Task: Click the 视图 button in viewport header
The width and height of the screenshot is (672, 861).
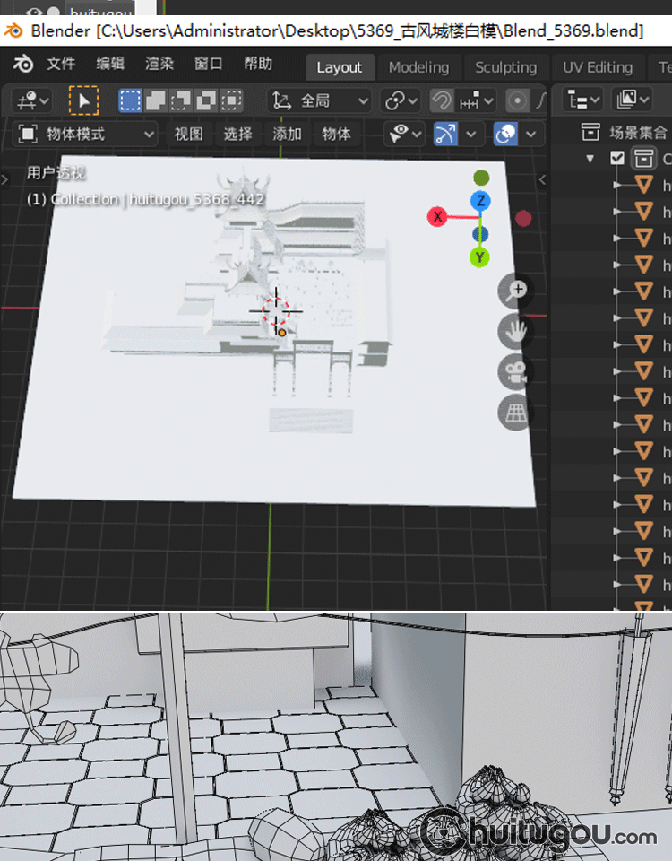Action: 188,135
